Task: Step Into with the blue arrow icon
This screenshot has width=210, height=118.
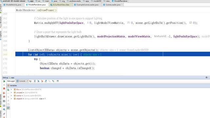Action: click(x=38, y=81)
